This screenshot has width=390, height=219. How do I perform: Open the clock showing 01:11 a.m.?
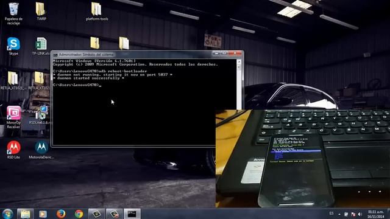[376, 214]
